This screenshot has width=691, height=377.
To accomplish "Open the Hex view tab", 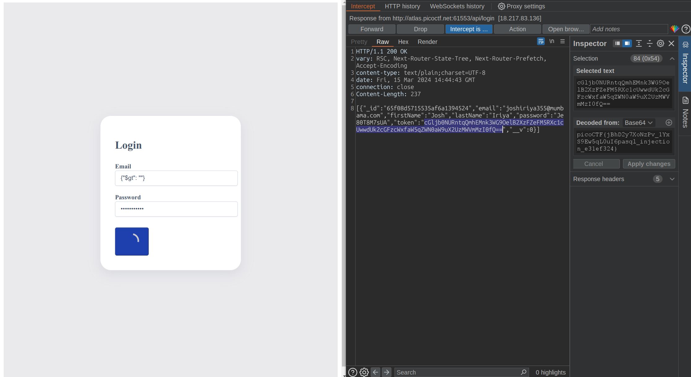I will (403, 42).
